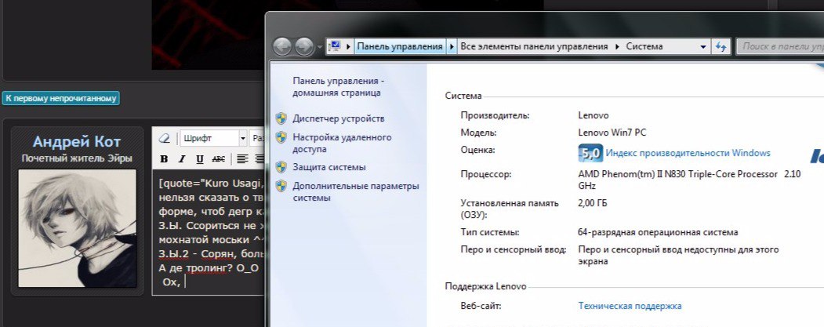Click Андрей Кот avatar image in forum
This screenshot has width=824, height=327.
tap(78, 228)
